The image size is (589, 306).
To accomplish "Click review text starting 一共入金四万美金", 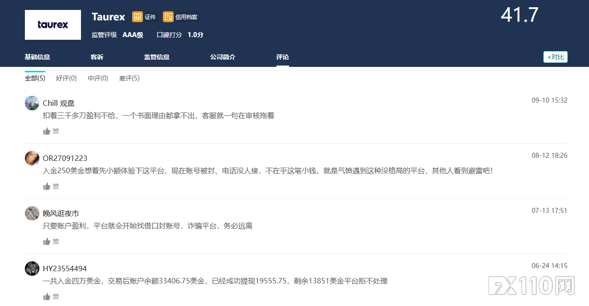I will (x=215, y=281).
